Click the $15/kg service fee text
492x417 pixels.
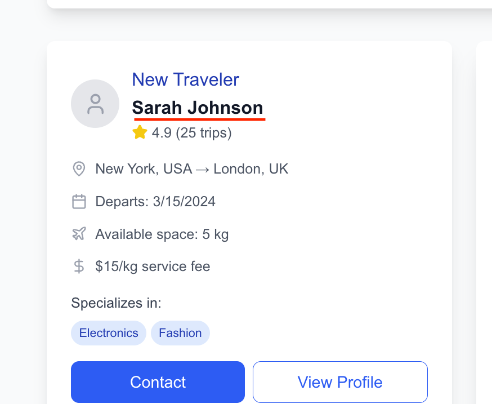153,266
